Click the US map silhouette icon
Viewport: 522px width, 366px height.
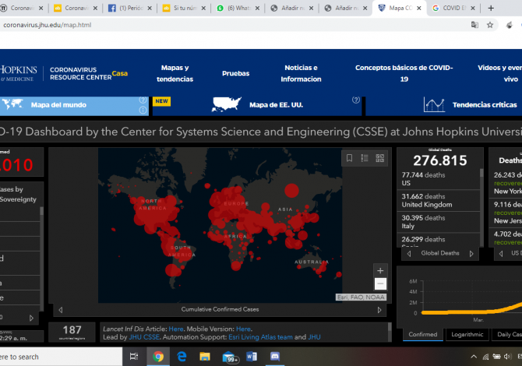[227, 104]
